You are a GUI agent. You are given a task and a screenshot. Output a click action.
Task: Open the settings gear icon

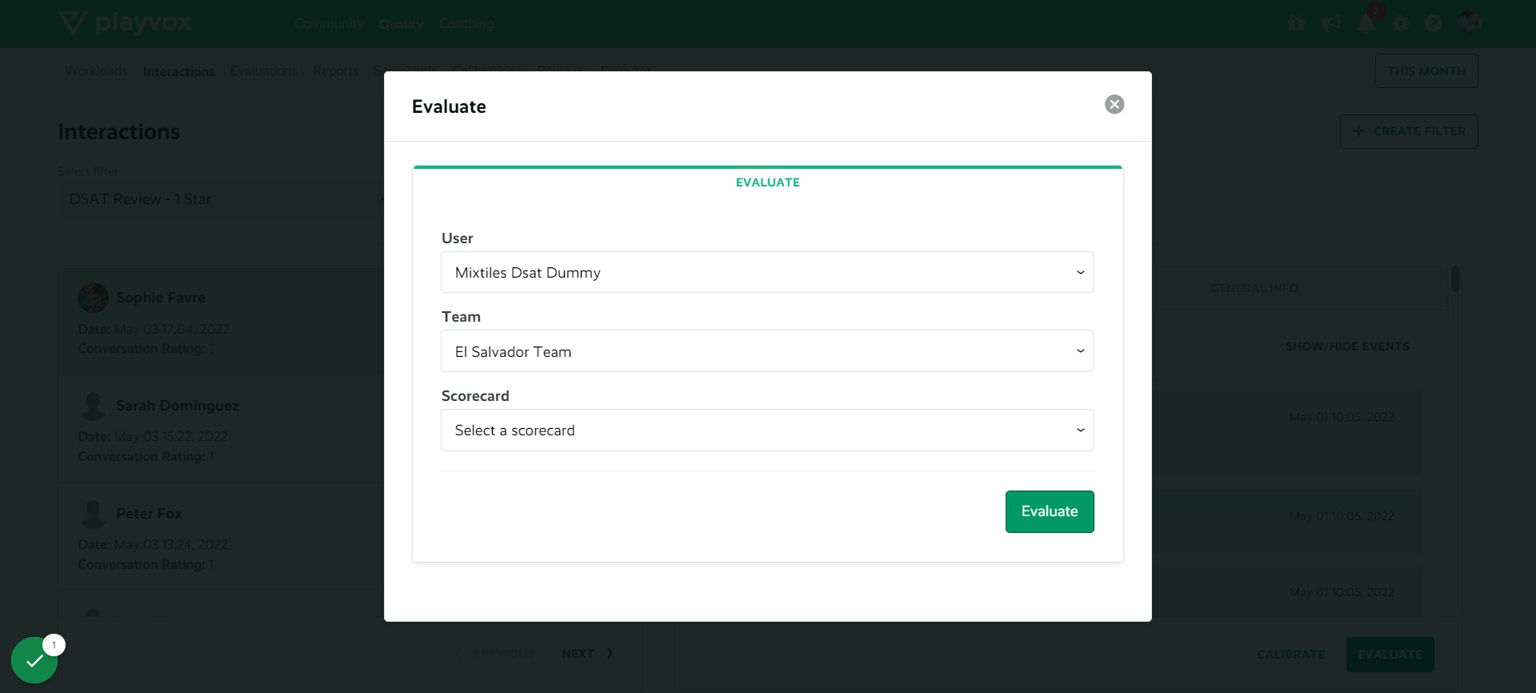[1400, 23]
